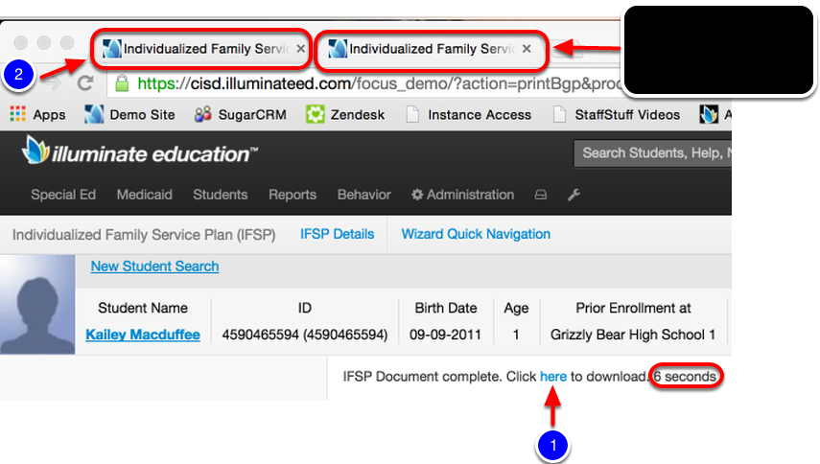
Task: Click the Illuminate Education logo
Action: click(140, 151)
